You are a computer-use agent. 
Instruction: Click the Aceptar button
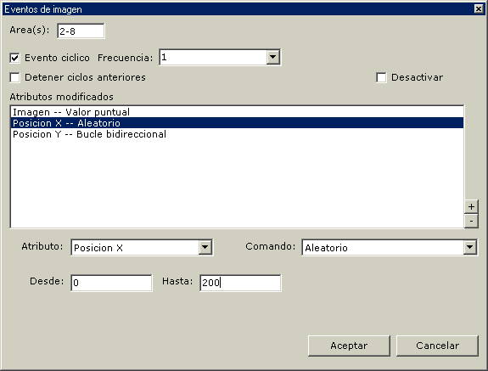point(349,346)
